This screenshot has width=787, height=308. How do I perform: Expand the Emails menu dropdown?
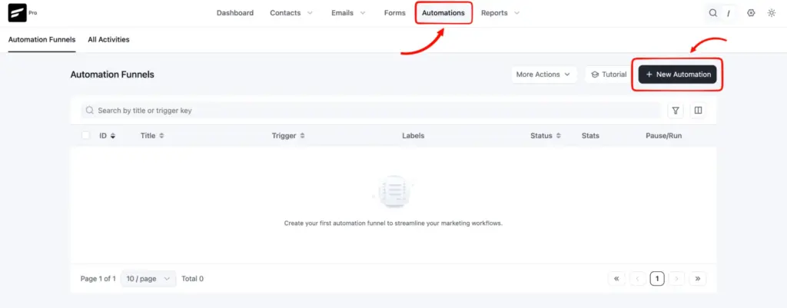(x=348, y=13)
